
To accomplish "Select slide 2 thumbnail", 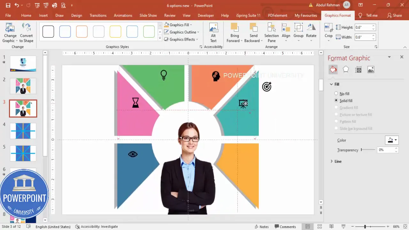I will (23, 86).
